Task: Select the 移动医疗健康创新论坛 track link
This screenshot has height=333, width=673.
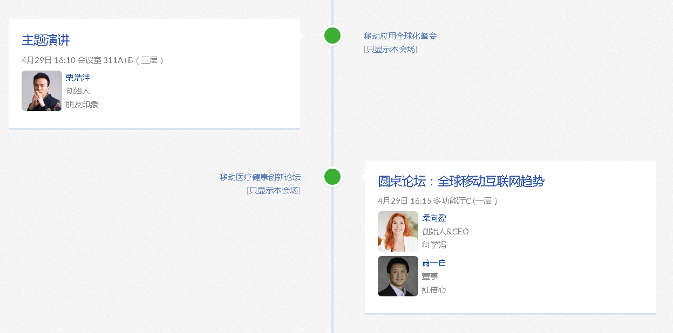Action: (260, 177)
